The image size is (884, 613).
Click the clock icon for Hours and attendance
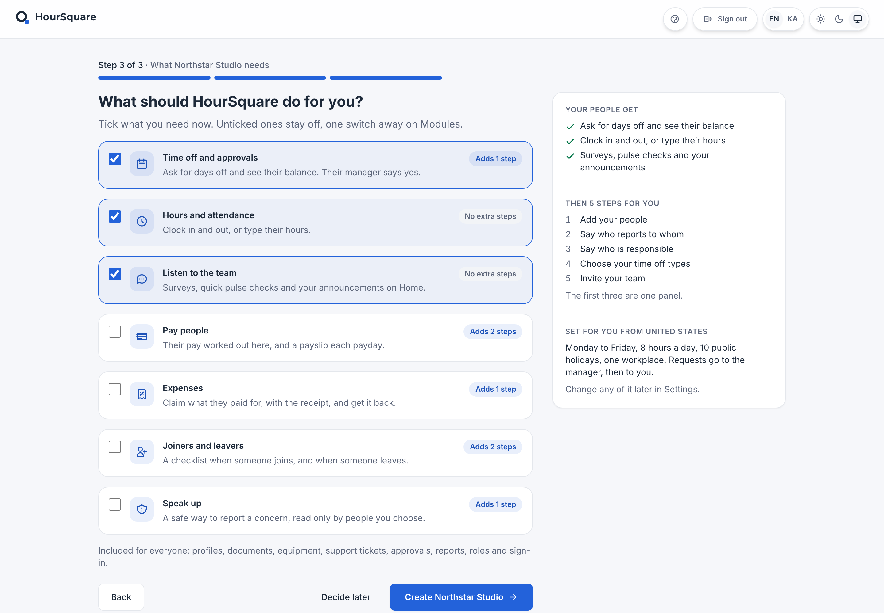(142, 222)
